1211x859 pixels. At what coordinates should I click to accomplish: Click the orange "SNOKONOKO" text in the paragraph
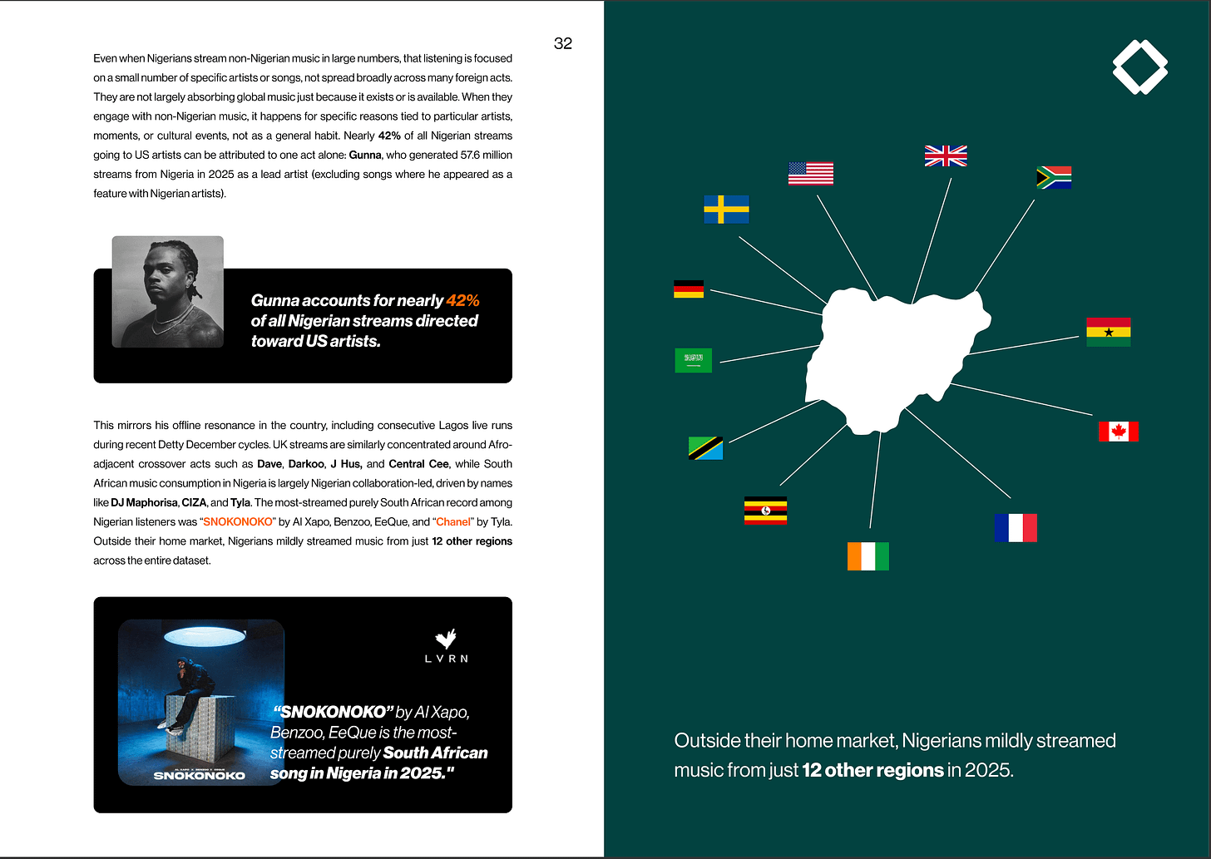click(x=238, y=522)
